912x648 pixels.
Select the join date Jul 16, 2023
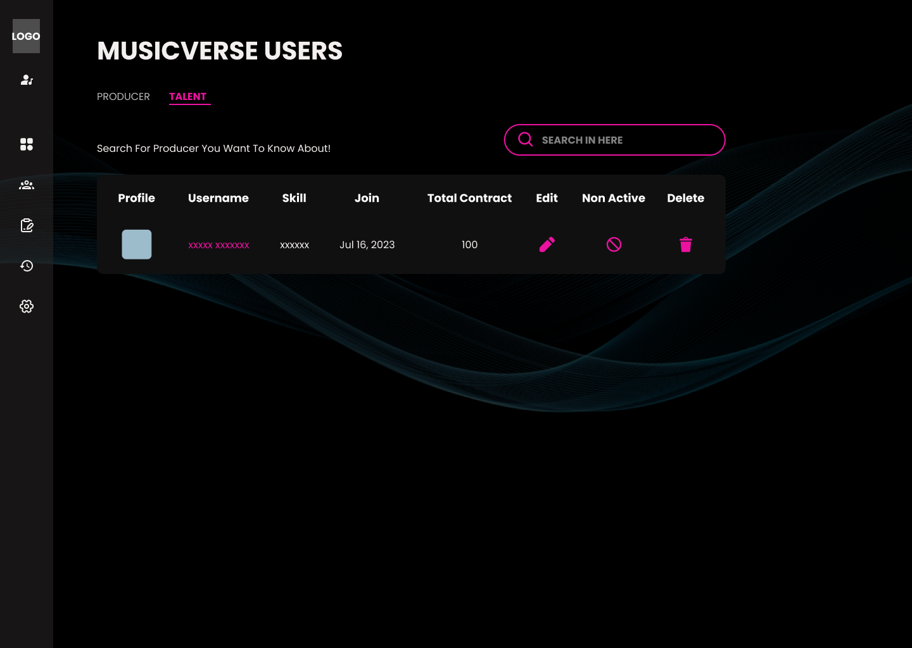click(x=367, y=245)
